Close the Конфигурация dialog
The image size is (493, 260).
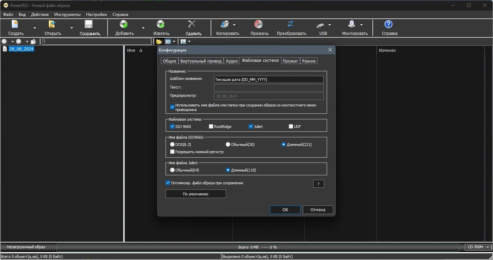coord(330,50)
